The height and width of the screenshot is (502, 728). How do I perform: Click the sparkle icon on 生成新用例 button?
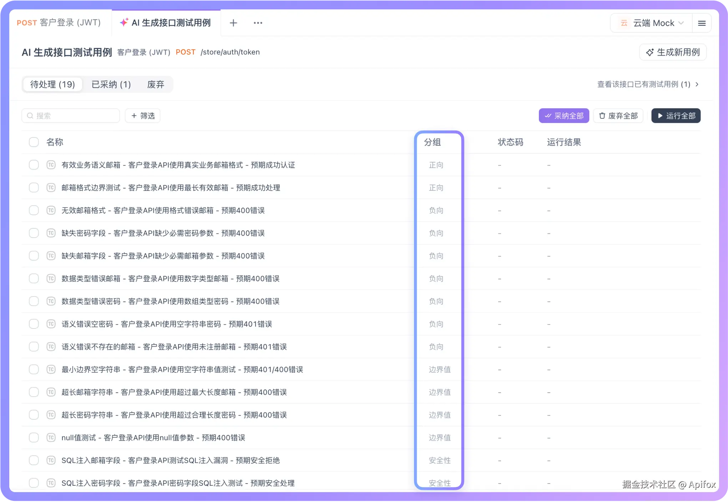click(x=650, y=52)
